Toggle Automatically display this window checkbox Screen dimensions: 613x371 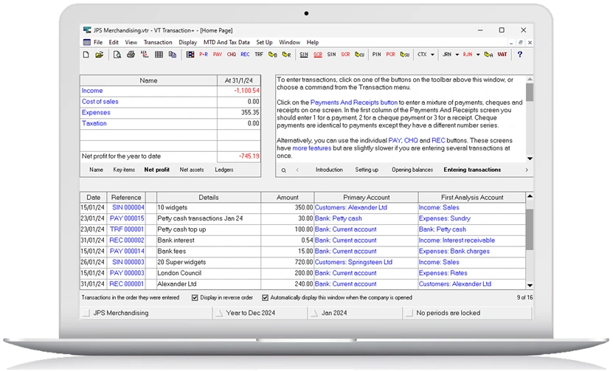(x=265, y=298)
